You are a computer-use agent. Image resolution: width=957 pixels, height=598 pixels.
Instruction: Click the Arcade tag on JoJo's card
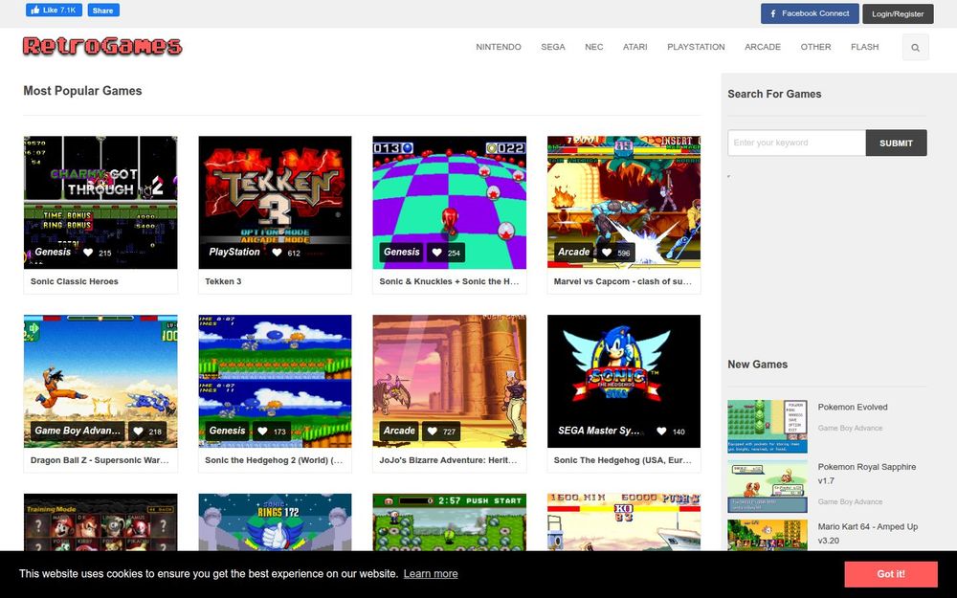[x=399, y=431]
